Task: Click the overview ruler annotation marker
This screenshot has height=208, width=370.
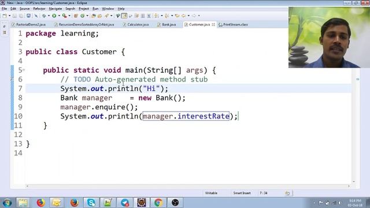Action: pyautogui.click(x=358, y=79)
